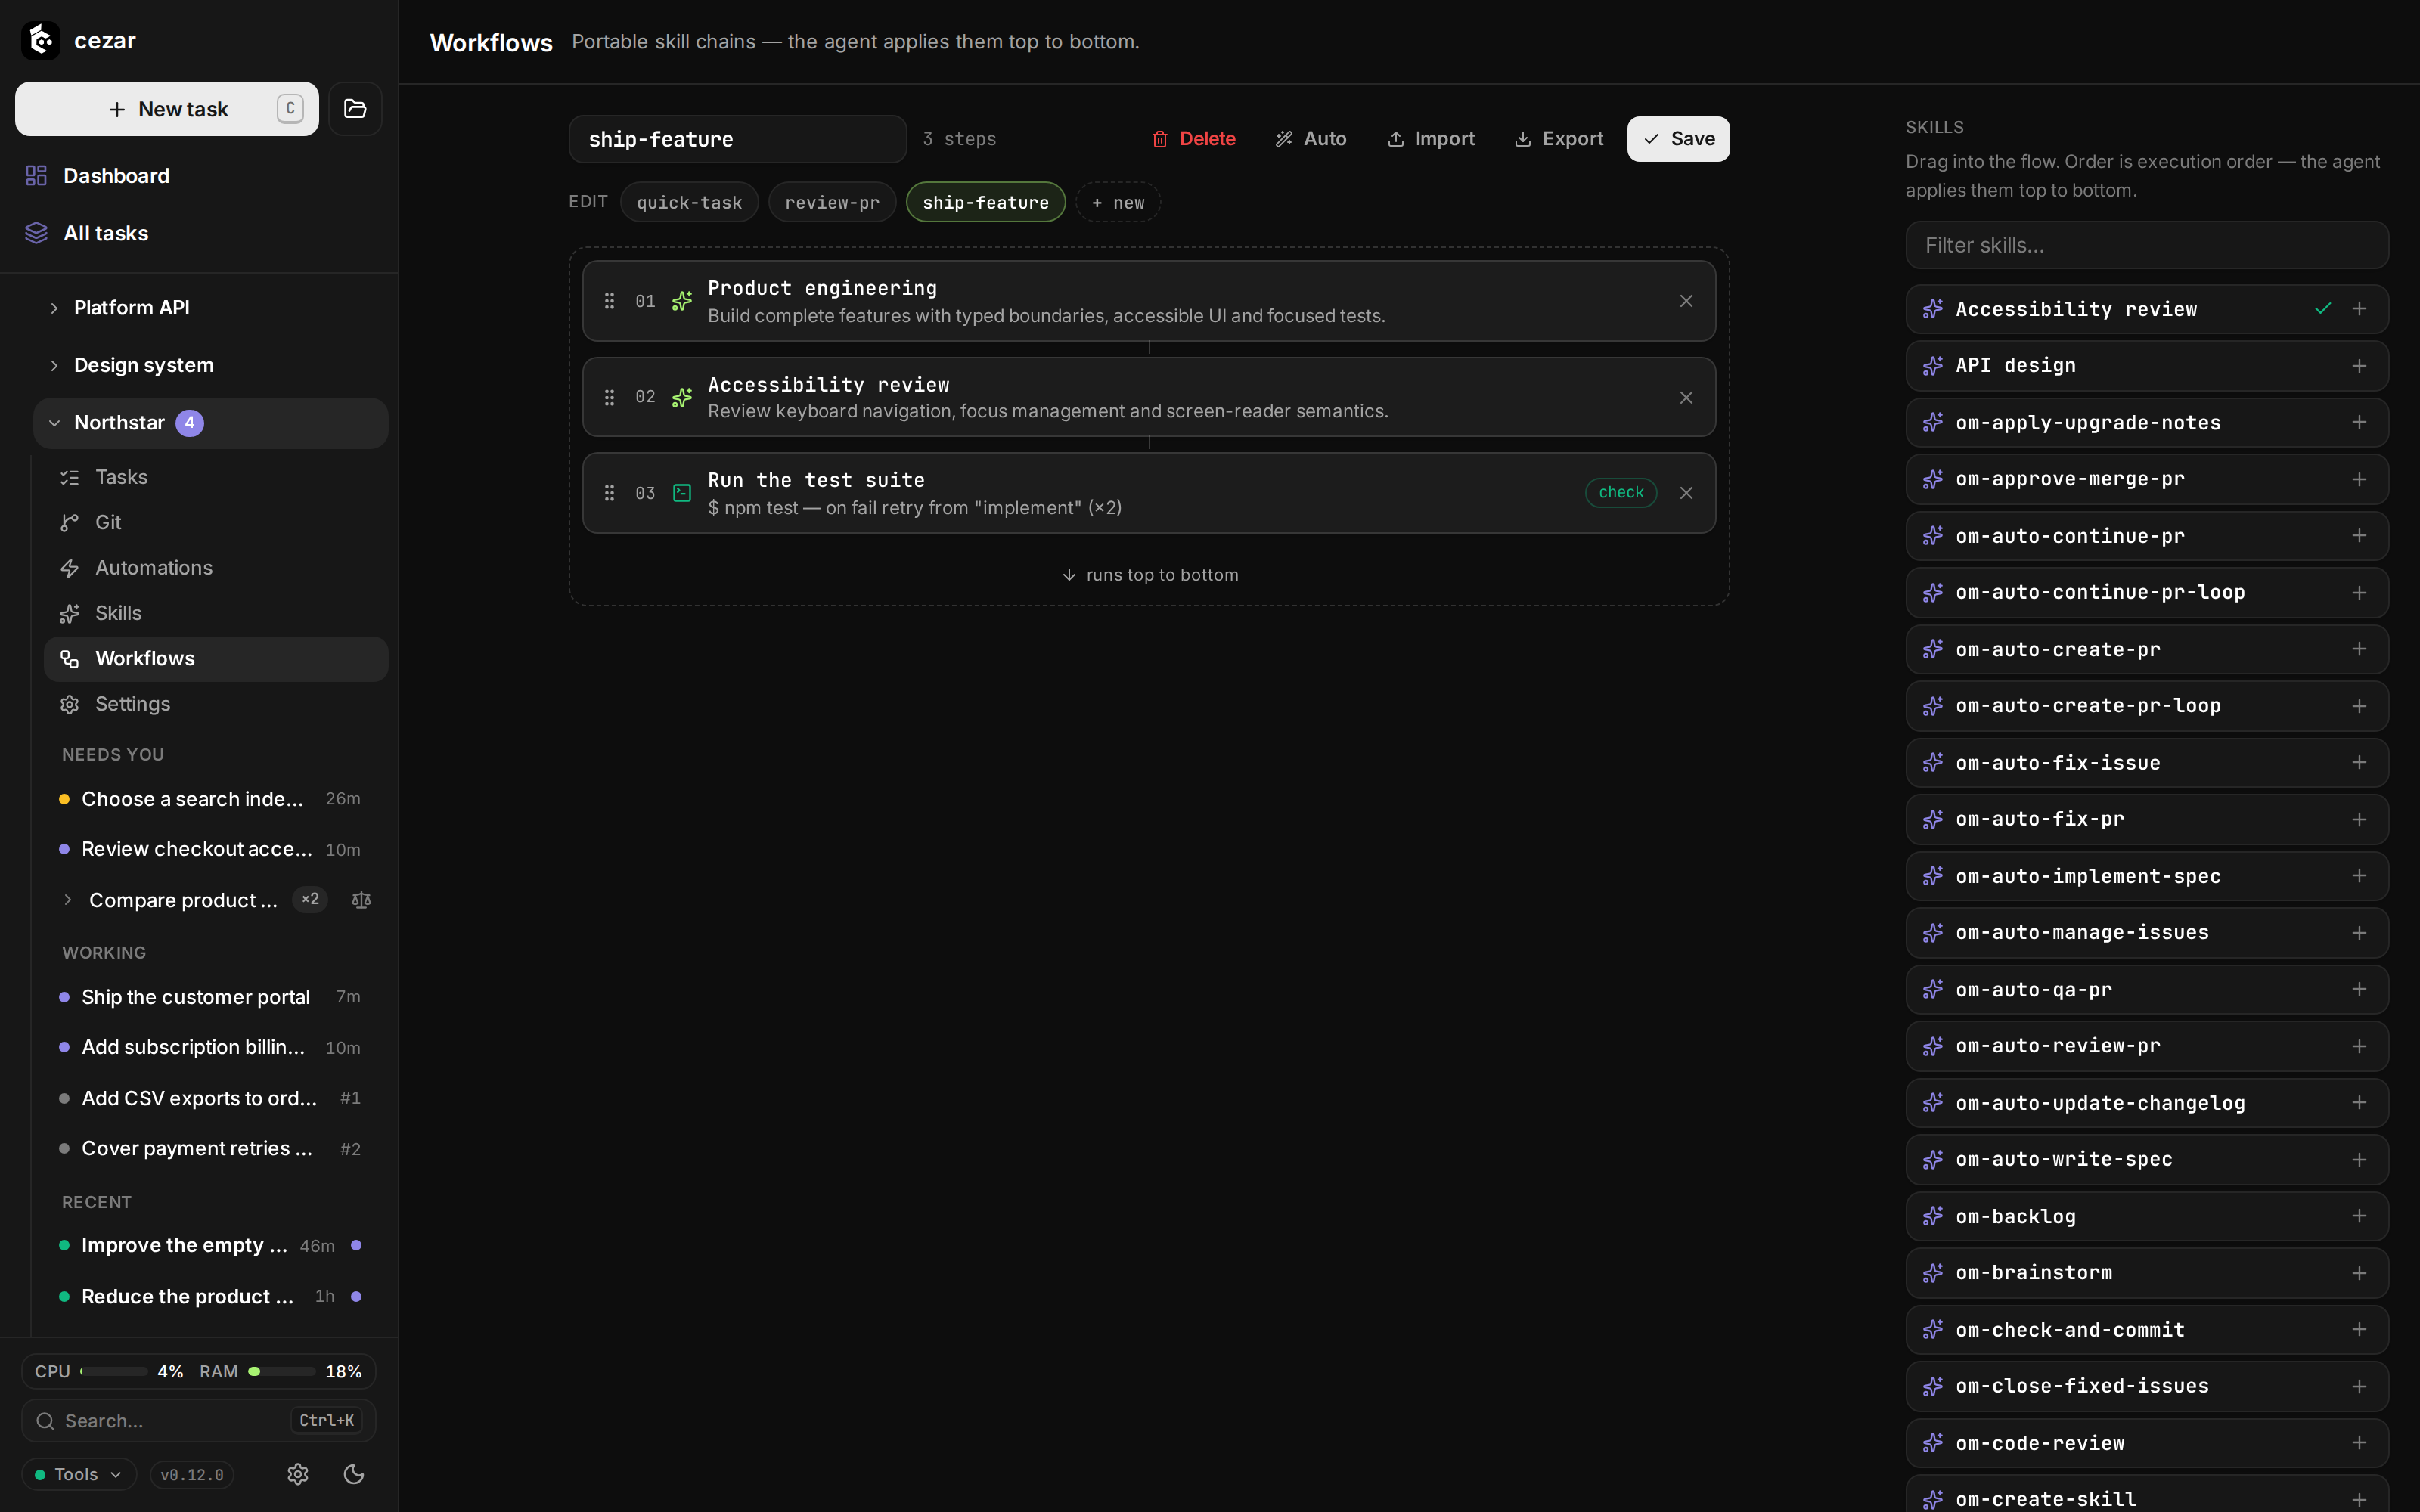Click the terminal icon on step 03
This screenshot has height=1512, width=2420.
pos(682,493)
